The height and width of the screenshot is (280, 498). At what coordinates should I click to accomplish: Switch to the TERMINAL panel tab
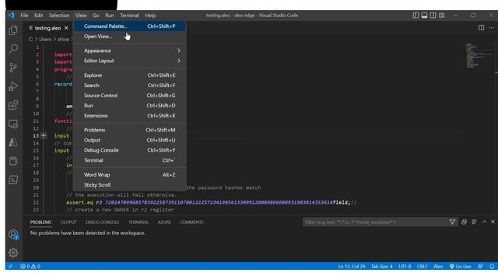click(x=139, y=222)
